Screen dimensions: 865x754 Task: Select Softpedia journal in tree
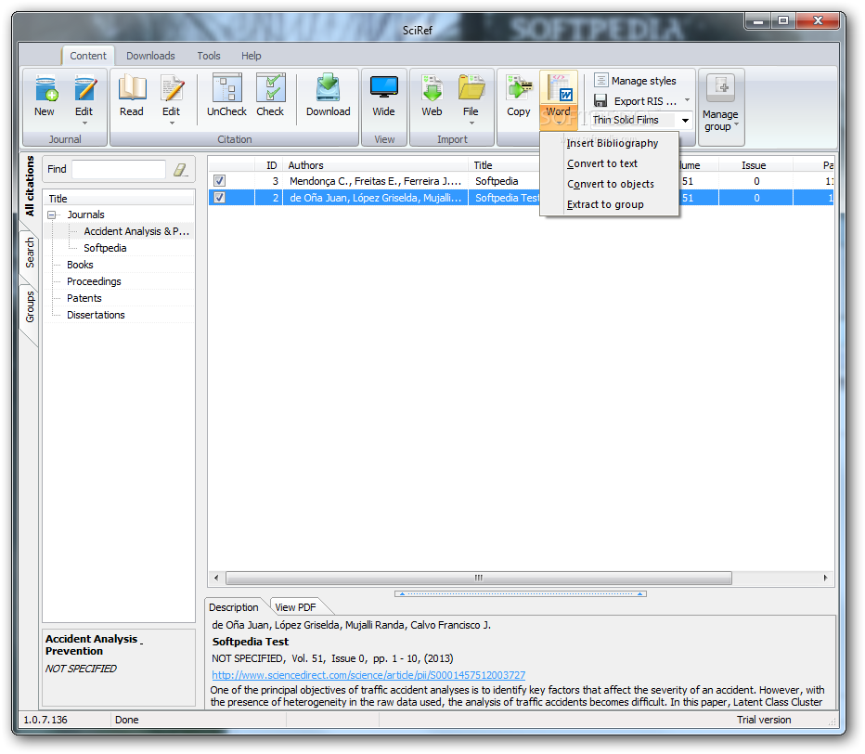pyautogui.click(x=105, y=248)
